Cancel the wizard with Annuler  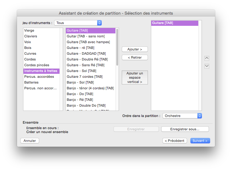pyautogui.click(x=30, y=141)
